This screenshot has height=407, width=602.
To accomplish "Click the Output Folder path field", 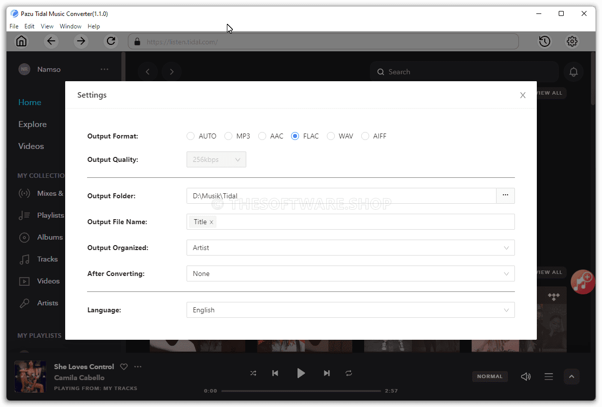I will (341, 196).
